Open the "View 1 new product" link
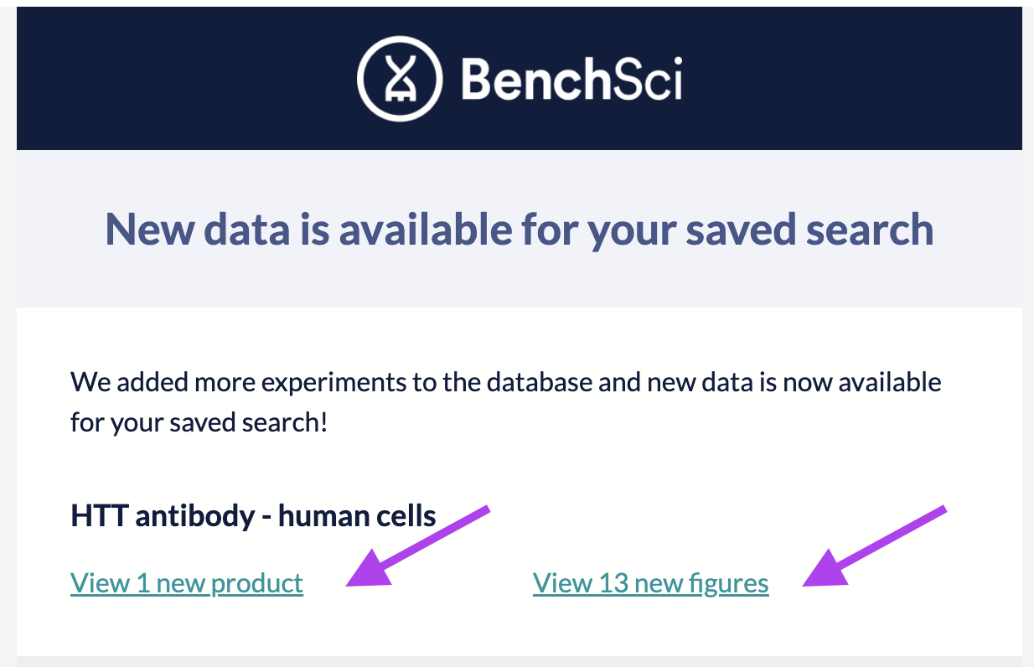The width and height of the screenshot is (1034, 667). tap(187, 583)
